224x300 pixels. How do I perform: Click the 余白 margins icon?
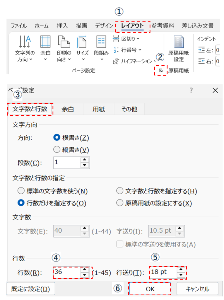tap(45, 42)
